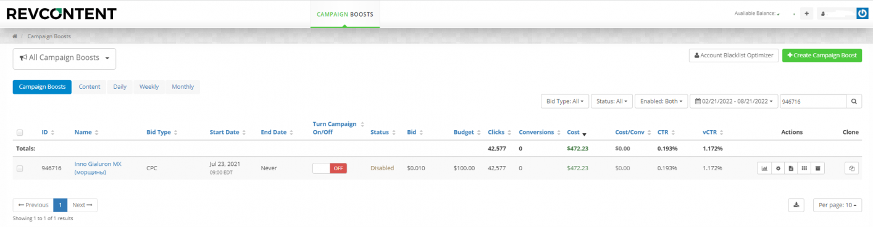Open Inno Gialuron MX campaign link
Viewport: 873px width, 227px height.
98,168
